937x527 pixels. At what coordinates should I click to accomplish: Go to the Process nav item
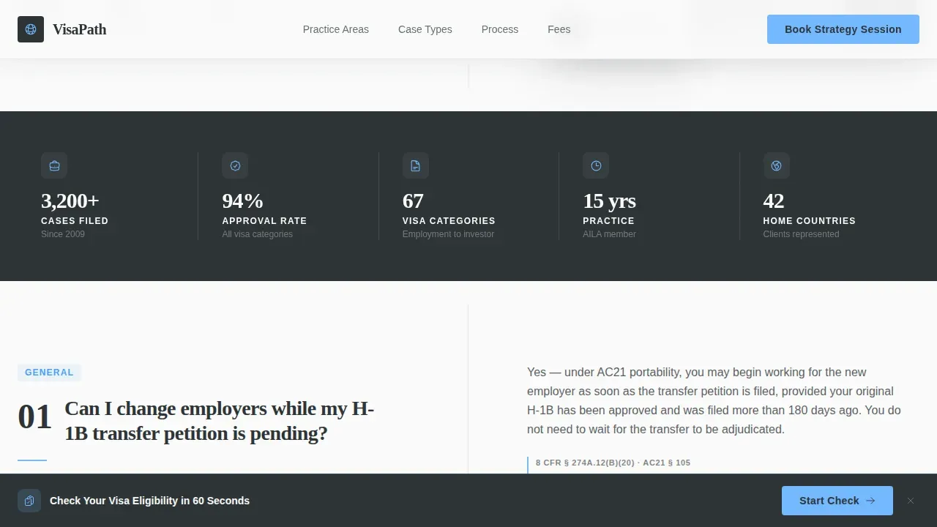coord(500,29)
